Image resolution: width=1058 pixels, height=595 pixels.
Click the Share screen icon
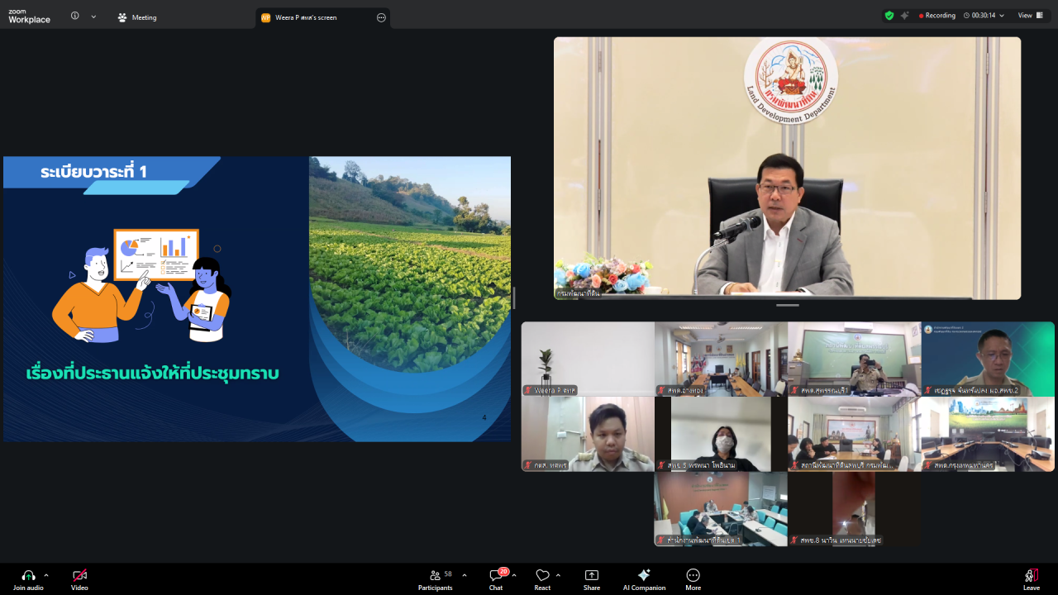coord(592,575)
